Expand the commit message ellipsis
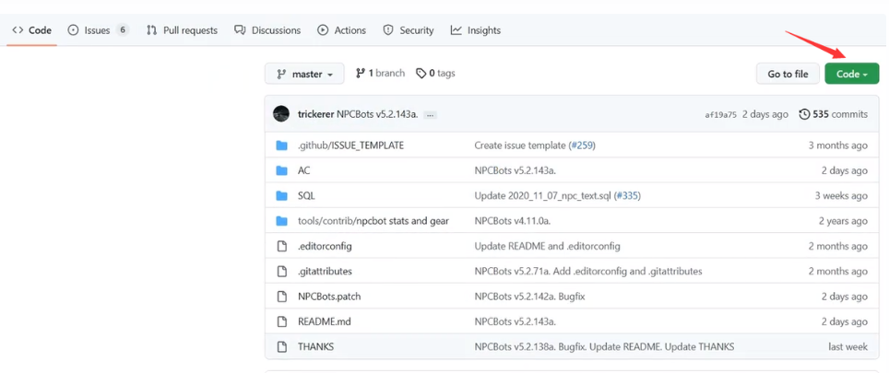889x373 pixels. pyautogui.click(x=430, y=115)
